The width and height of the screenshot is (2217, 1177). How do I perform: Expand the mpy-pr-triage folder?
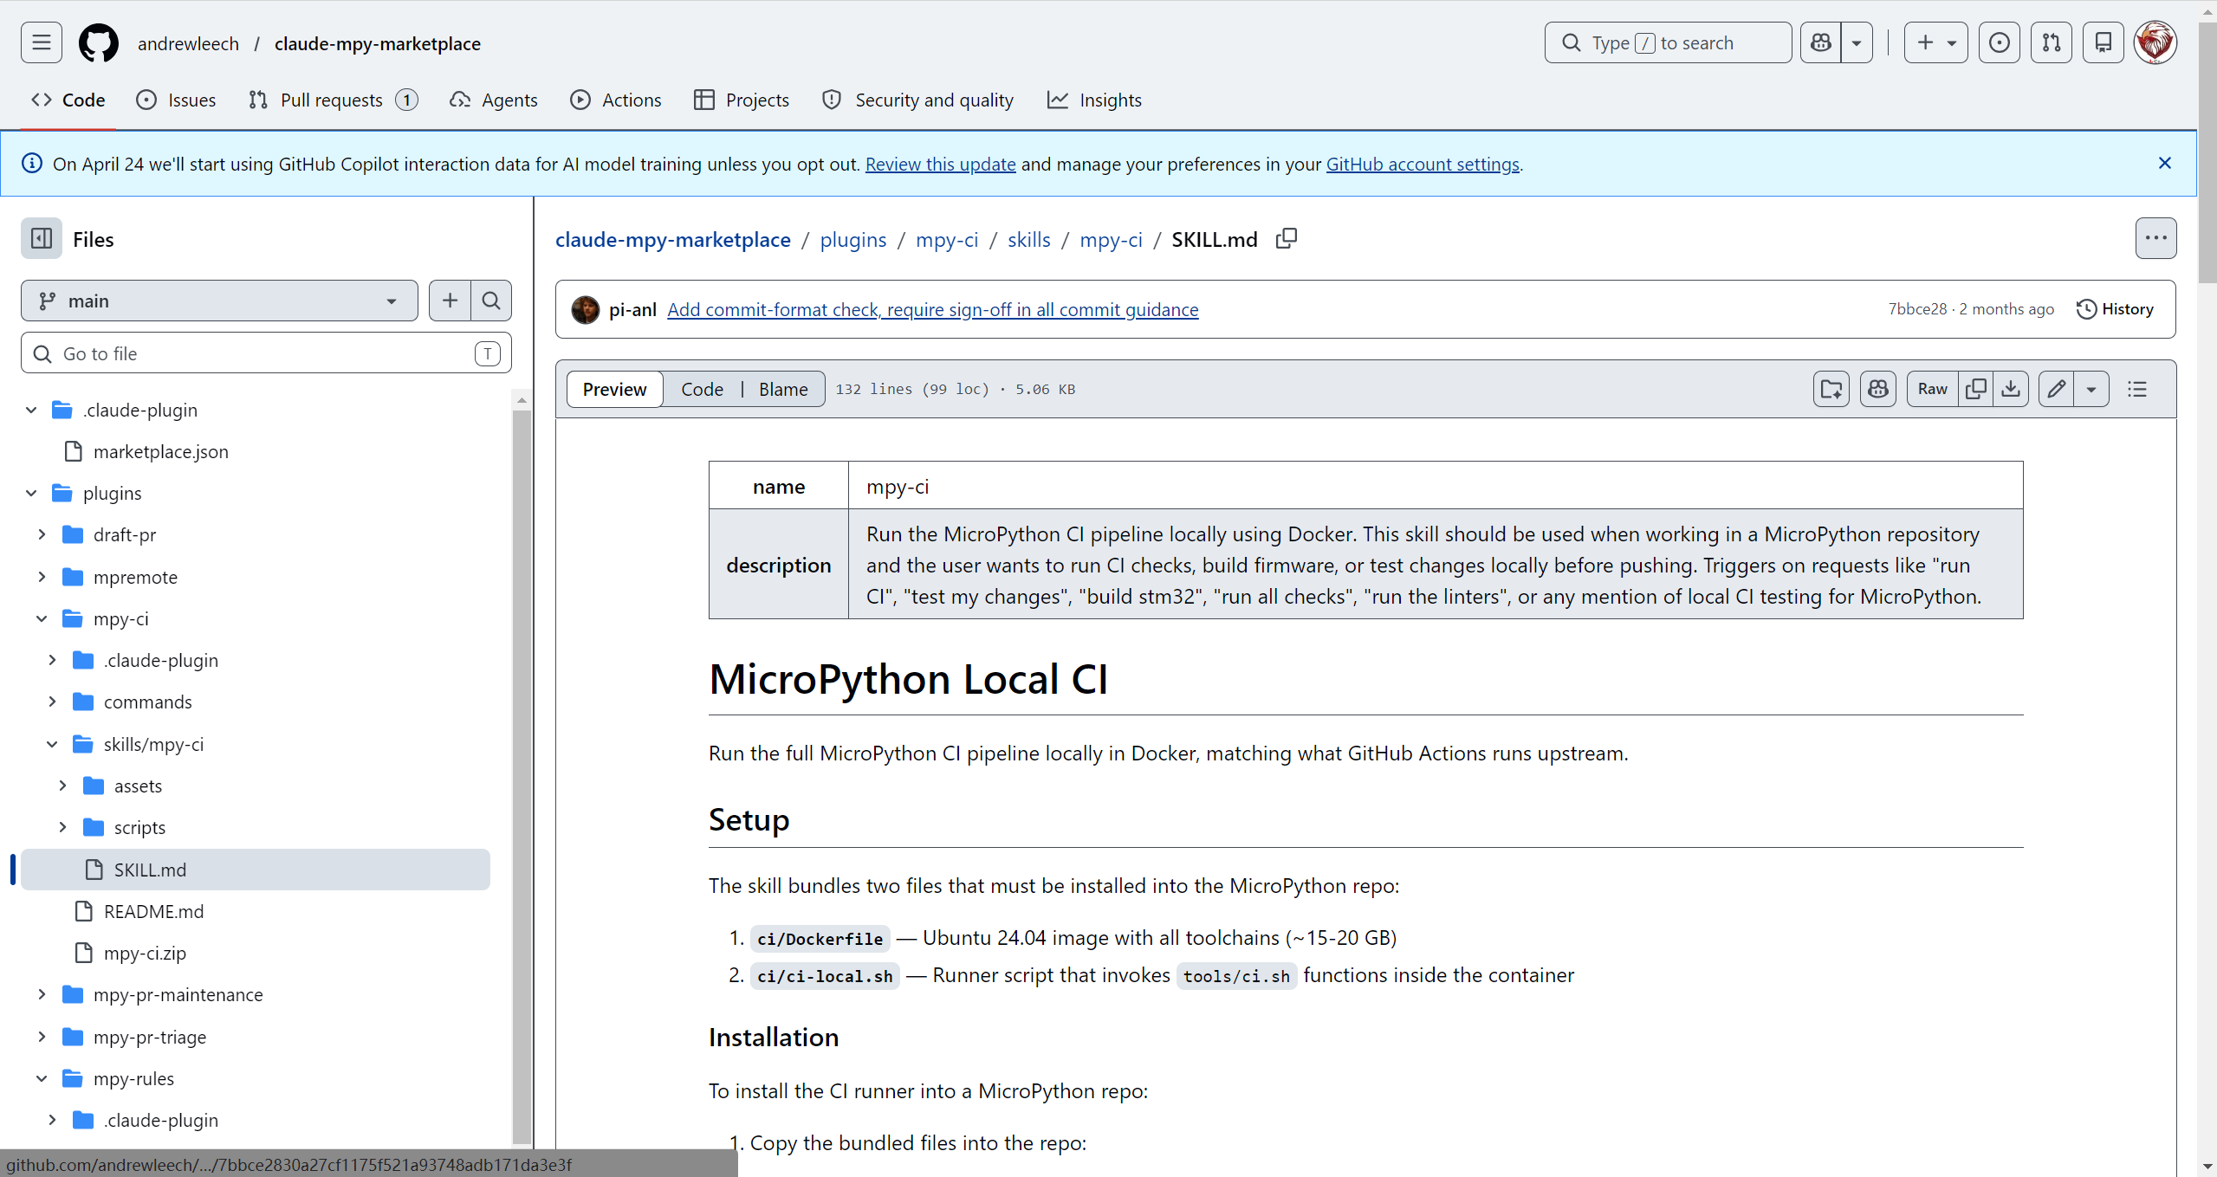[42, 1037]
